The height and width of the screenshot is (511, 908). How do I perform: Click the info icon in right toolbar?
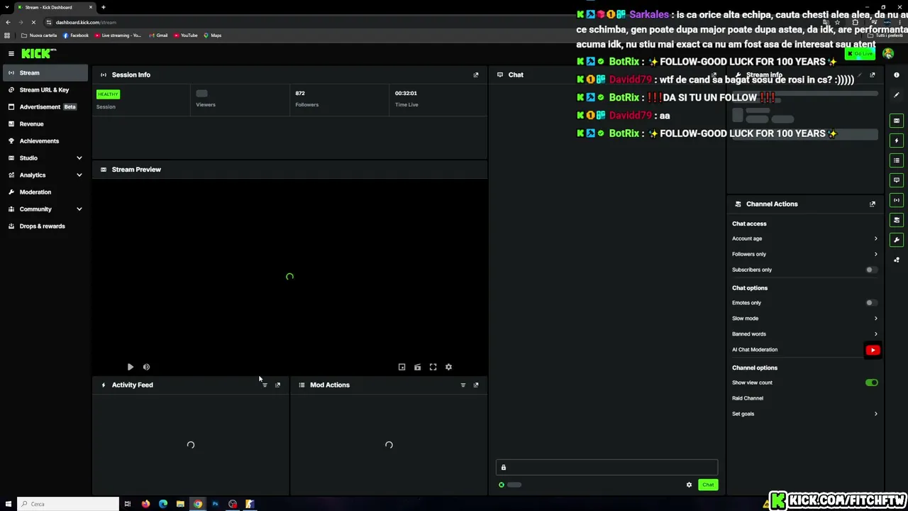[x=897, y=75]
